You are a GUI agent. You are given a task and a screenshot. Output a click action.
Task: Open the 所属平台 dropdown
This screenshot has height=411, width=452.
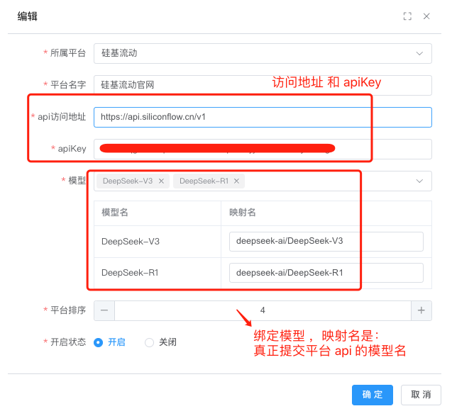(263, 53)
